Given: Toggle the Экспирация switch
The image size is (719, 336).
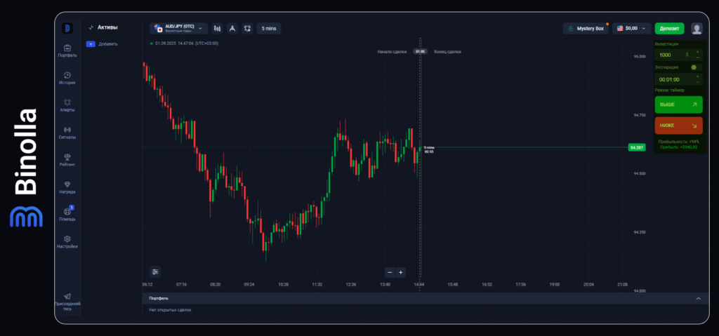Looking at the screenshot, I should [694, 67].
